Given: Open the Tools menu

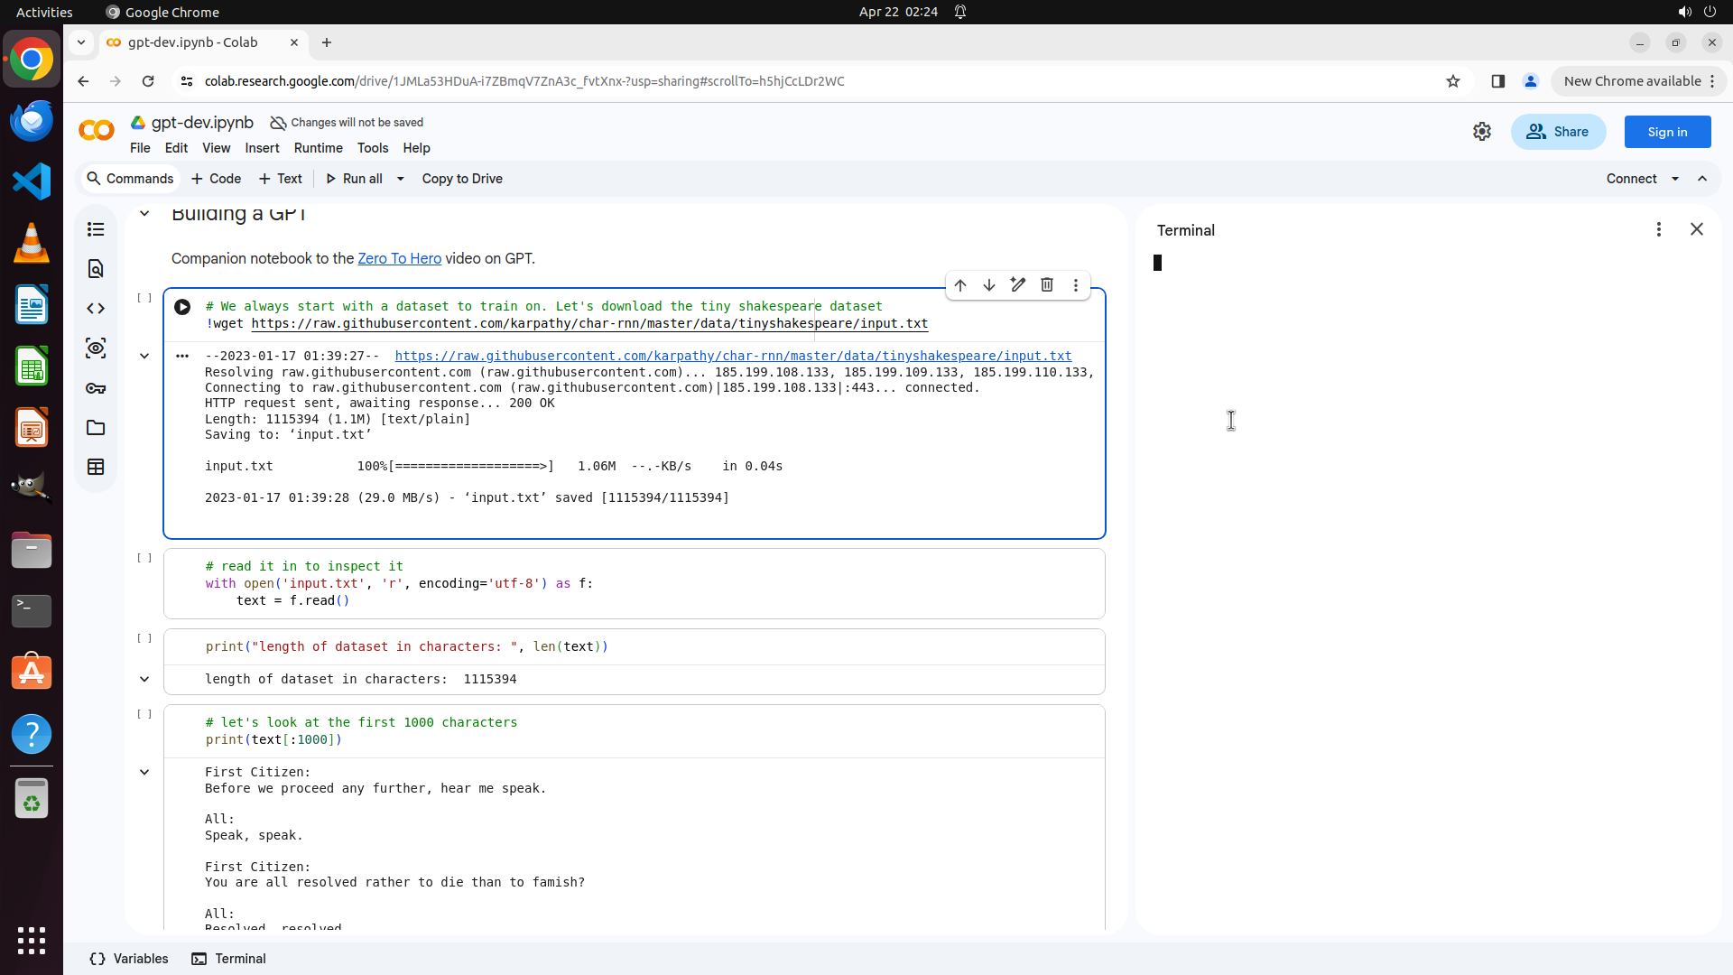Looking at the screenshot, I should tap(372, 148).
